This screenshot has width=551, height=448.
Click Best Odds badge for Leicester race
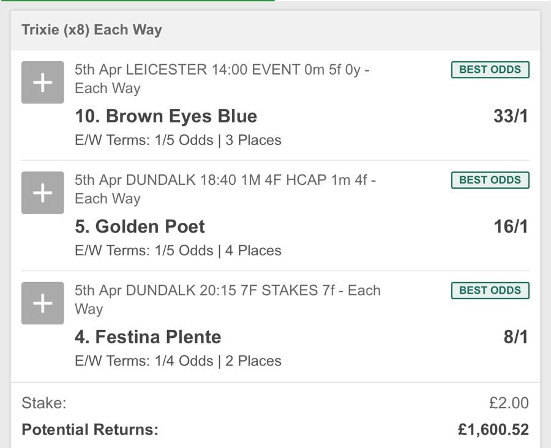tap(490, 70)
